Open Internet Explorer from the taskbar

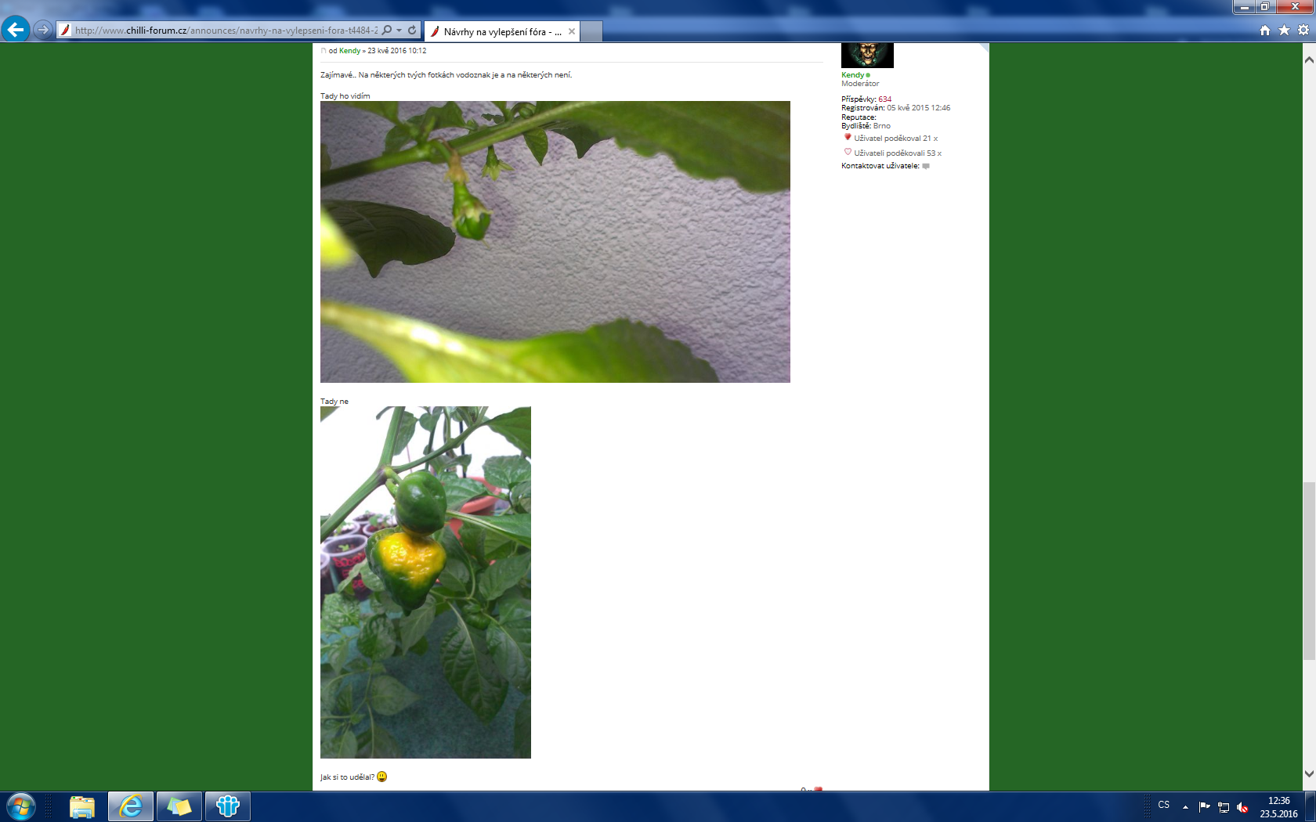pos(131,806)
